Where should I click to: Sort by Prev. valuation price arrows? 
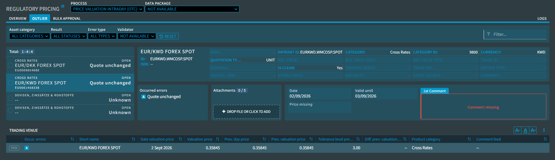(311, 139)
